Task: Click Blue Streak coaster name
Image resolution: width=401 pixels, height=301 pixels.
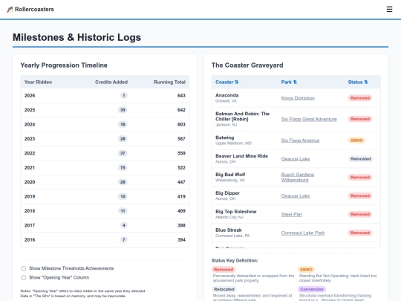Action: 229,230
